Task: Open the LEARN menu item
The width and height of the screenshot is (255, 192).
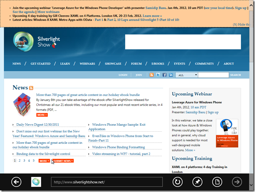Action: tap(65, 64)
